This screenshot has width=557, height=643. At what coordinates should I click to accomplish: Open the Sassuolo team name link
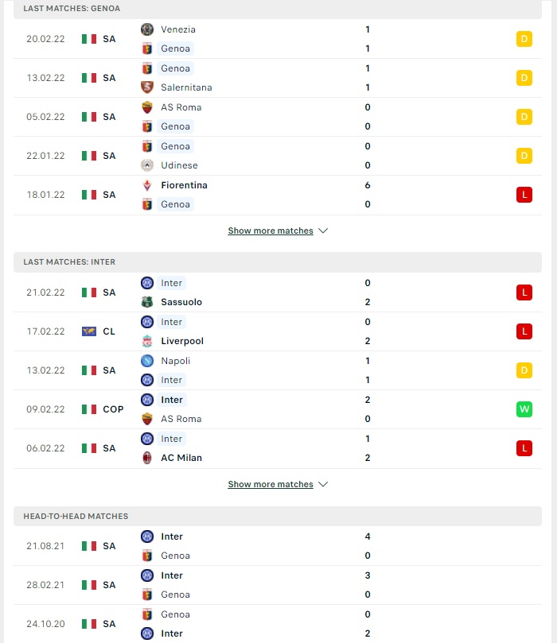[181, 302]
